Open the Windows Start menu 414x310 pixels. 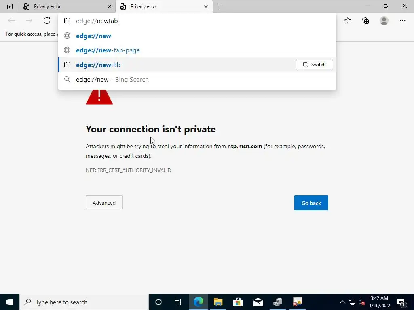point(10,302)
